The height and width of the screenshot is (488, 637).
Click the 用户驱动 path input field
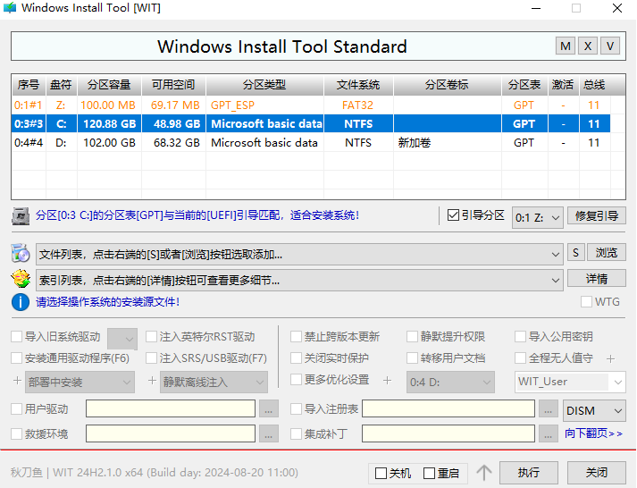171,408
